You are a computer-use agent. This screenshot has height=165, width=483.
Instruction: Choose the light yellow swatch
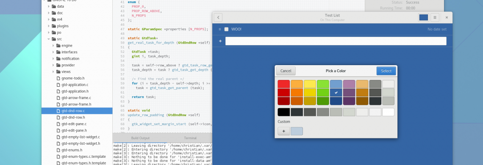pos(310,84)
